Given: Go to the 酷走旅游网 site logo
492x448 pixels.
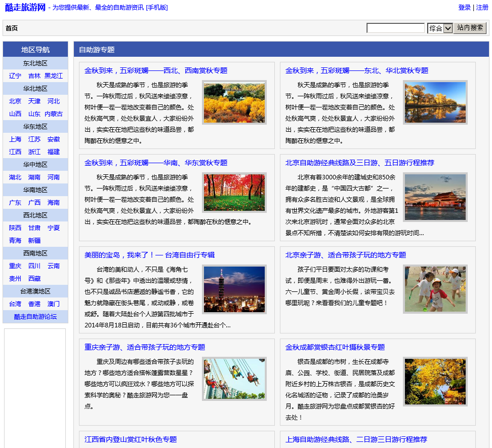Looking at the screenshot, I should click(x=25, y=7).
